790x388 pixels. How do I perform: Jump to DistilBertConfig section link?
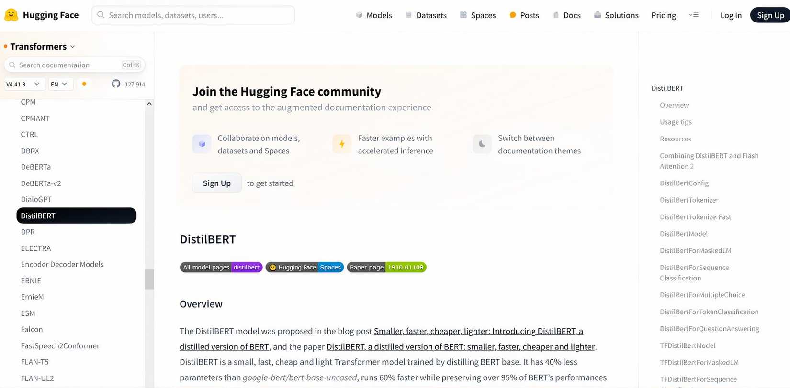click(x=684, y=183)
